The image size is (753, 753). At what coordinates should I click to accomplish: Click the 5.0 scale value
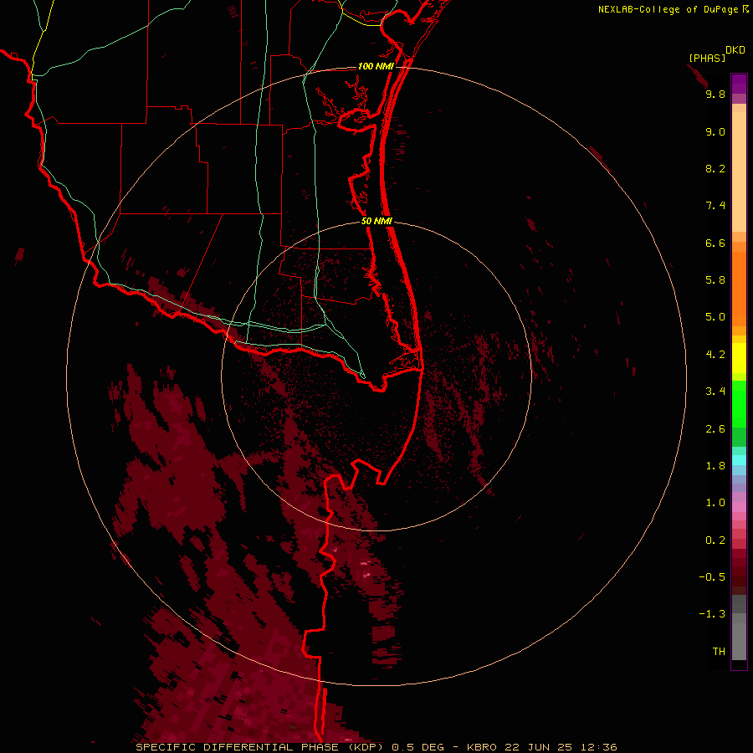pyautogui.click(x=715, y=317)
